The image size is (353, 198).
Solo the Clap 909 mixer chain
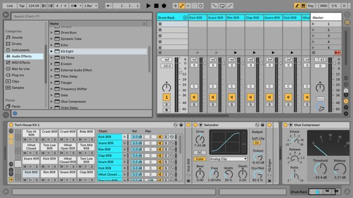click(x=251, y=105)
